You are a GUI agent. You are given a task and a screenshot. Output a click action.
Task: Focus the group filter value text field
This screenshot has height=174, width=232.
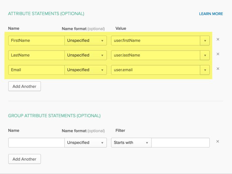click(180, 143)
